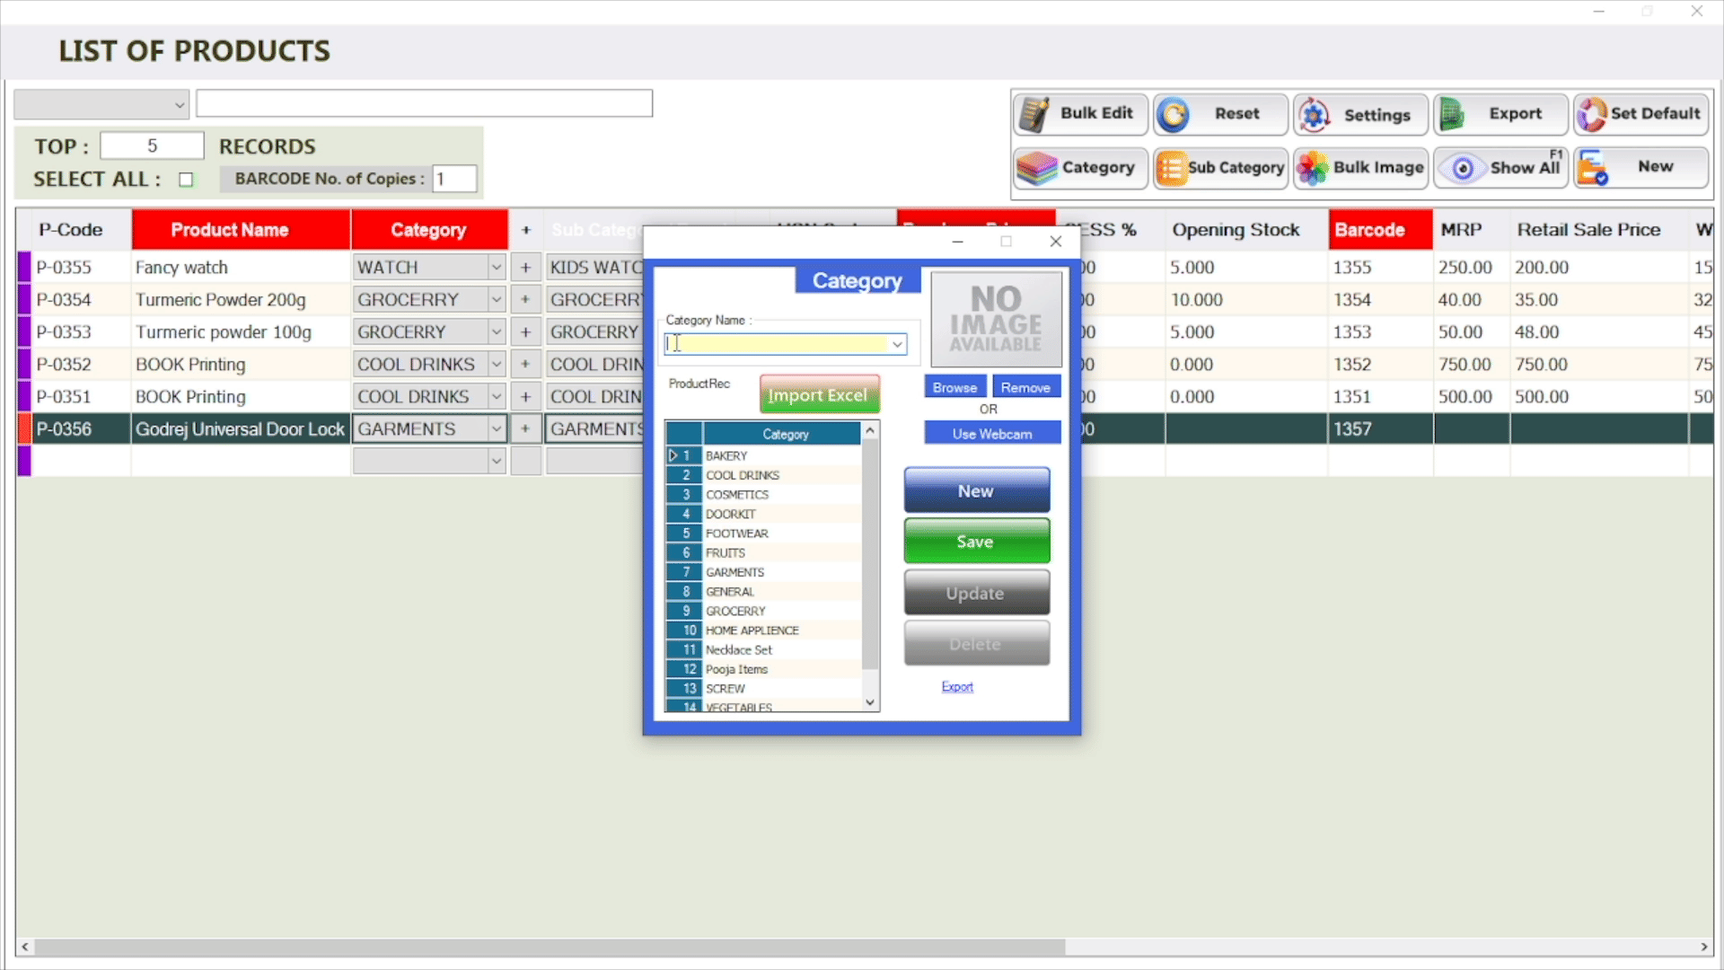The width and height of the screenshot is (1724, 970).
Task: Open the Sub Category list icon
Action: pos(1170,168)
